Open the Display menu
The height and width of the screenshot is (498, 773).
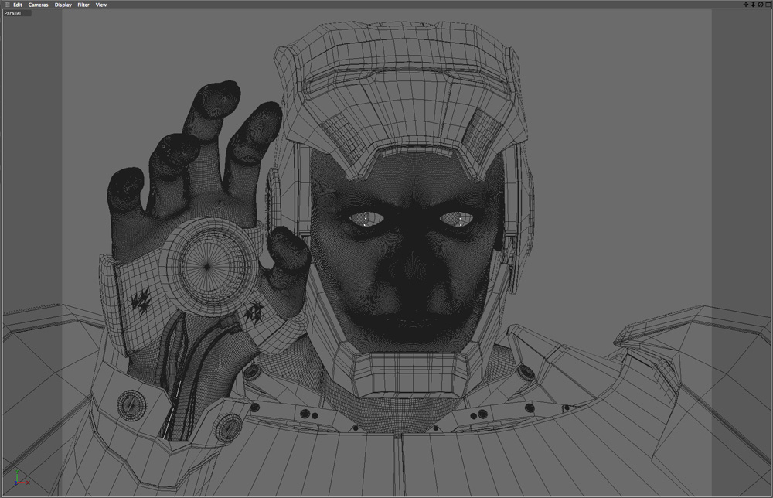click(x=63, y=5)
